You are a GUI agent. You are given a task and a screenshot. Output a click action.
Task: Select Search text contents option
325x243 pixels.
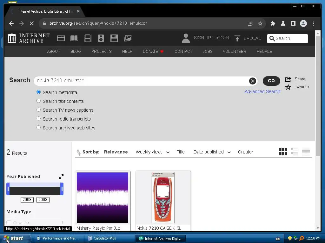pos(38,101)
